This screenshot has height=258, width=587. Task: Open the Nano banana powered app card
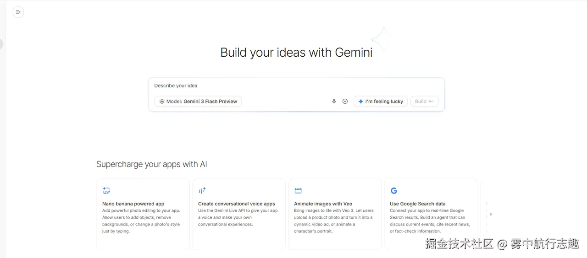click(x=143, y=214)
